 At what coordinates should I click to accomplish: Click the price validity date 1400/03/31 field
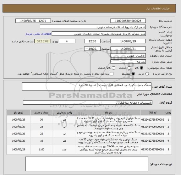128,49
